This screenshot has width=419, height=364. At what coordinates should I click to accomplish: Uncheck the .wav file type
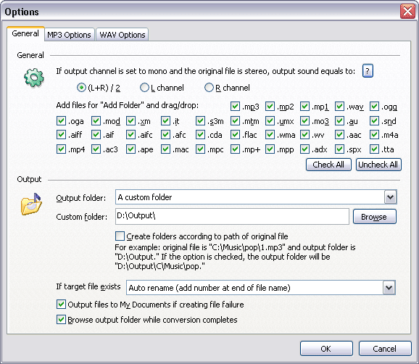[339, 107]
